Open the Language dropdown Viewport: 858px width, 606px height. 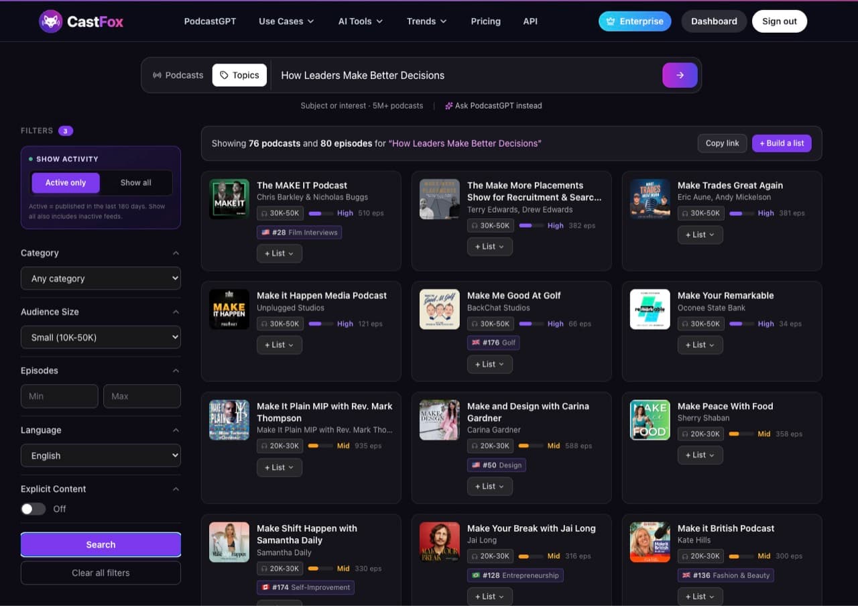click(x=101, y=455)
